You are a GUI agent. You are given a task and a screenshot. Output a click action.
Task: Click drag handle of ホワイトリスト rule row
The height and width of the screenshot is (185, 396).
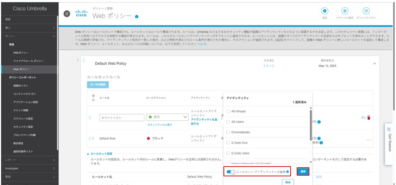point(90,117)
